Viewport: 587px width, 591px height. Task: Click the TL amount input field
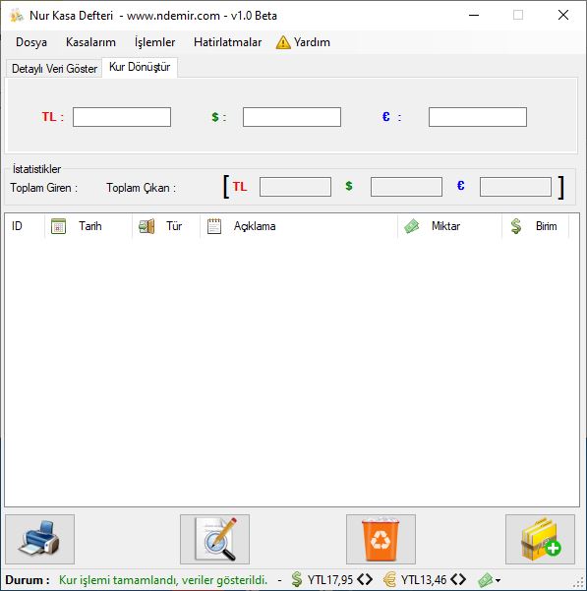coord(122,117)
